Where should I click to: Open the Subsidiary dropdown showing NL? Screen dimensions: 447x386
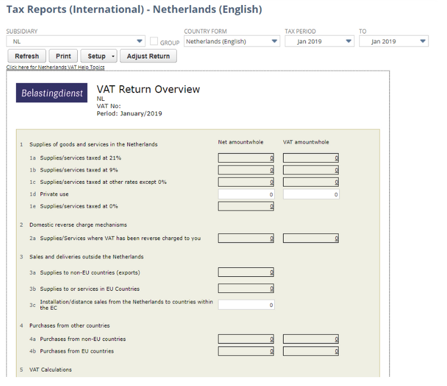coord(76,41)
